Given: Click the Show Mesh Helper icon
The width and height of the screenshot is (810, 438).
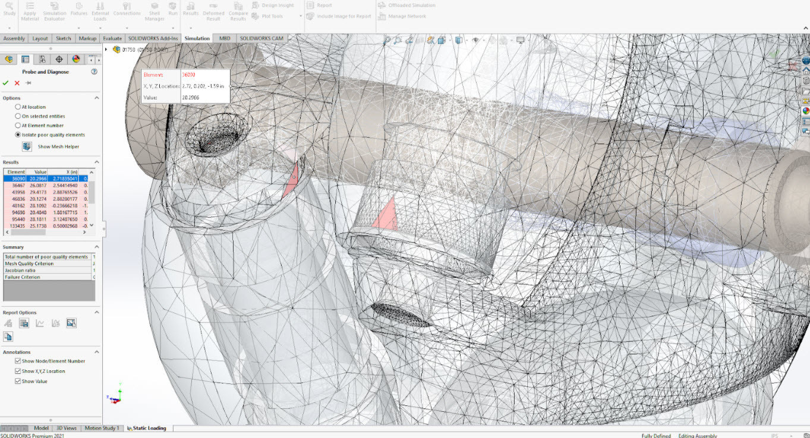Looking at the screenshot, I should point(27,147).
